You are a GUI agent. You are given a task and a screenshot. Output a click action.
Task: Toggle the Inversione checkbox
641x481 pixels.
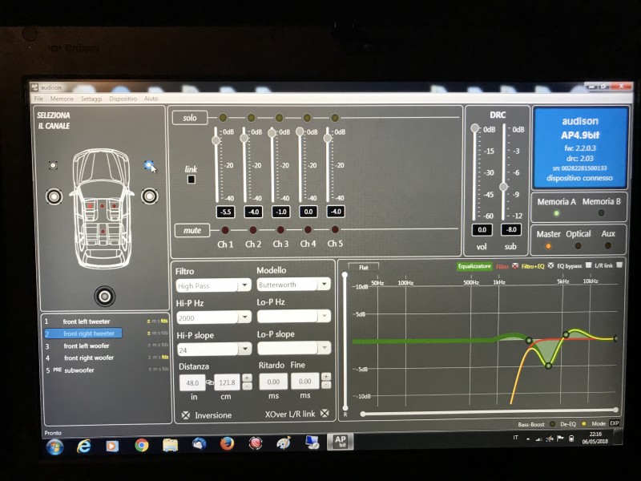pos(186,415)
